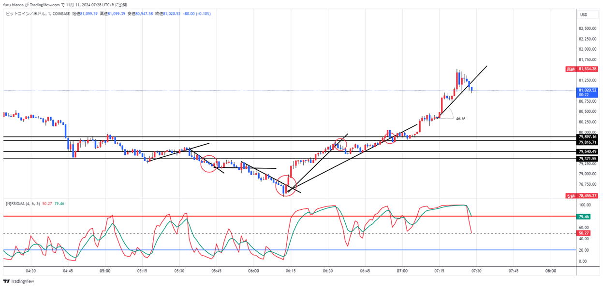Click the 05:00 time axis label
Screen dimensions: 603x287
coord(105,271)
